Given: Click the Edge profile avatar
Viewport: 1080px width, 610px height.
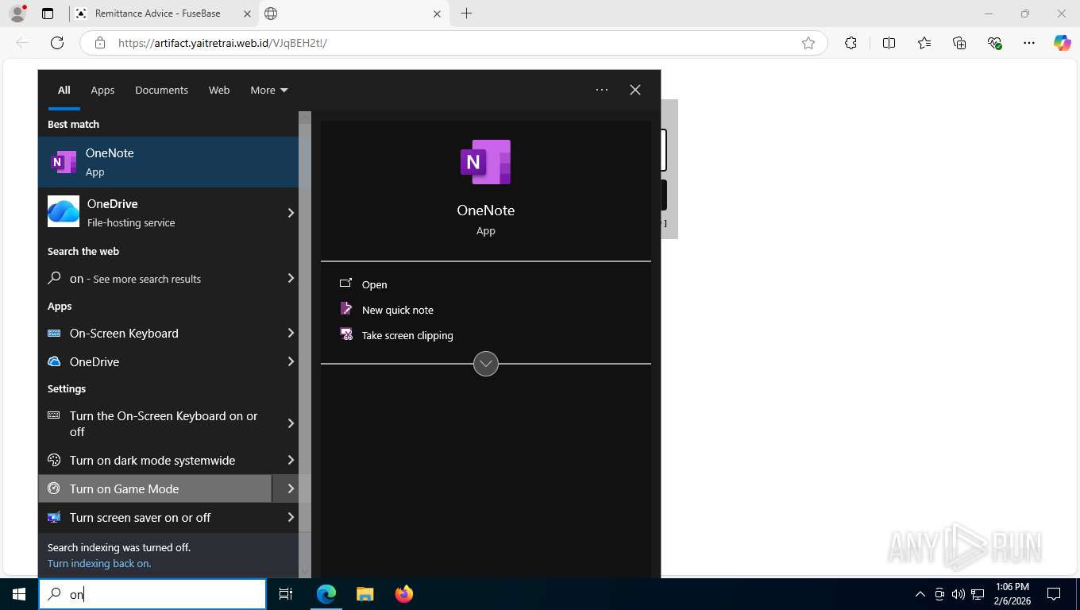Looking at the screenshot, I should pos(17,14).
